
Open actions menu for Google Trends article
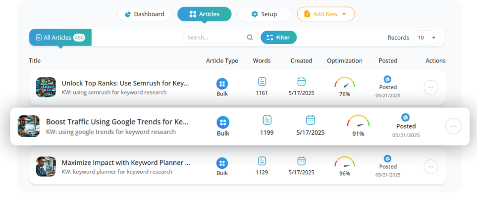[453, 126]
